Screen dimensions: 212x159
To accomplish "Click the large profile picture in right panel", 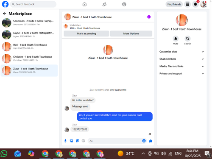I will (181, 20).
